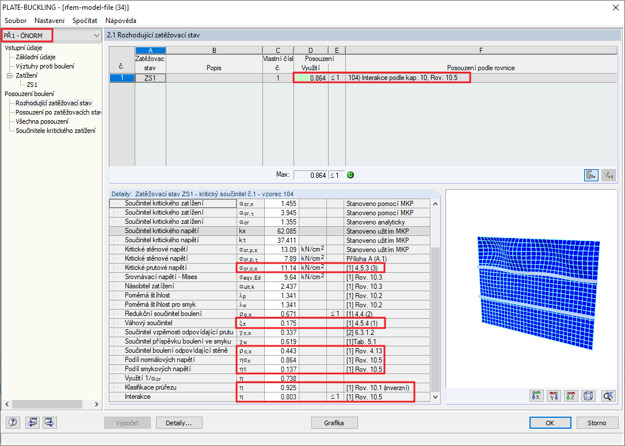The width and height of the screenshot is (625, 446).
Task: Open the help question mark button
Action: [13, 422]
